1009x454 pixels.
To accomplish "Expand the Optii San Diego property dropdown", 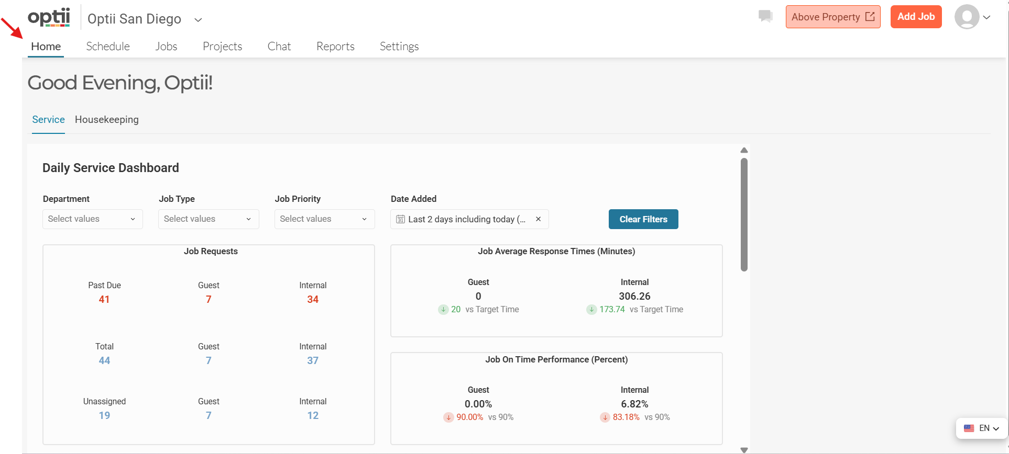I will click(x=198, y=20).
